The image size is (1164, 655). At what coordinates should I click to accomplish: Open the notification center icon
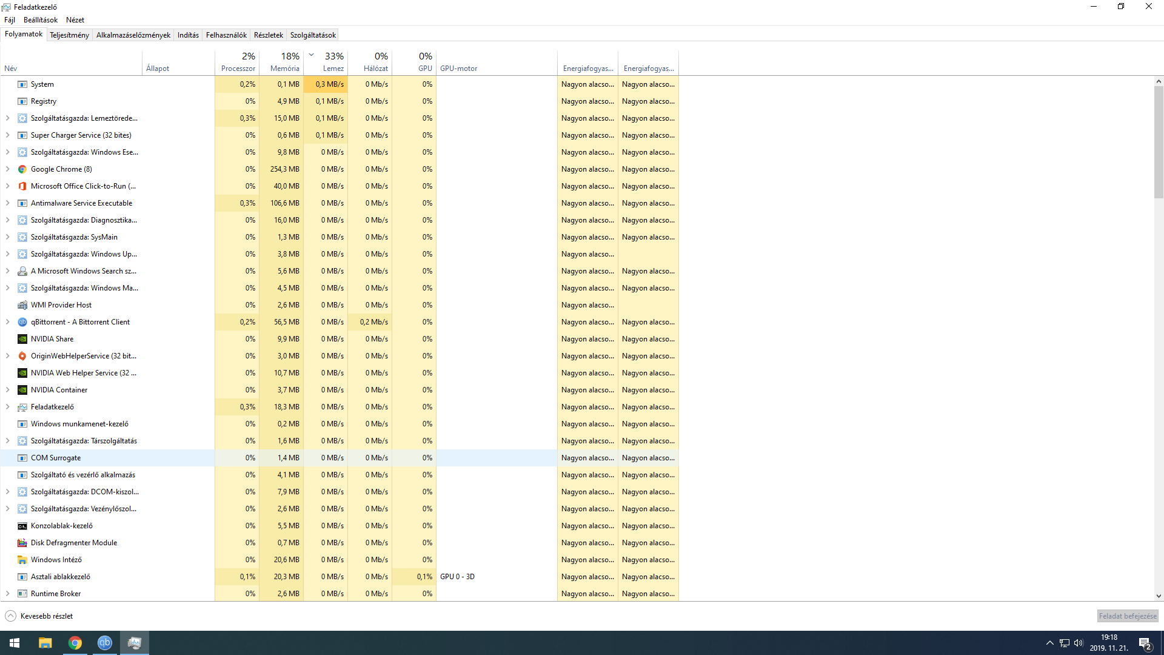(x=1145, y=643)
